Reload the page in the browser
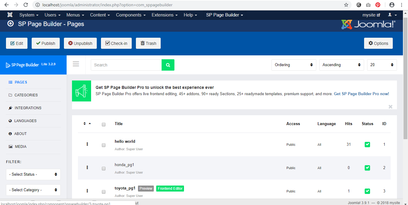The height and width of the screenshot is (205, 408). click(x=26, y=5)
